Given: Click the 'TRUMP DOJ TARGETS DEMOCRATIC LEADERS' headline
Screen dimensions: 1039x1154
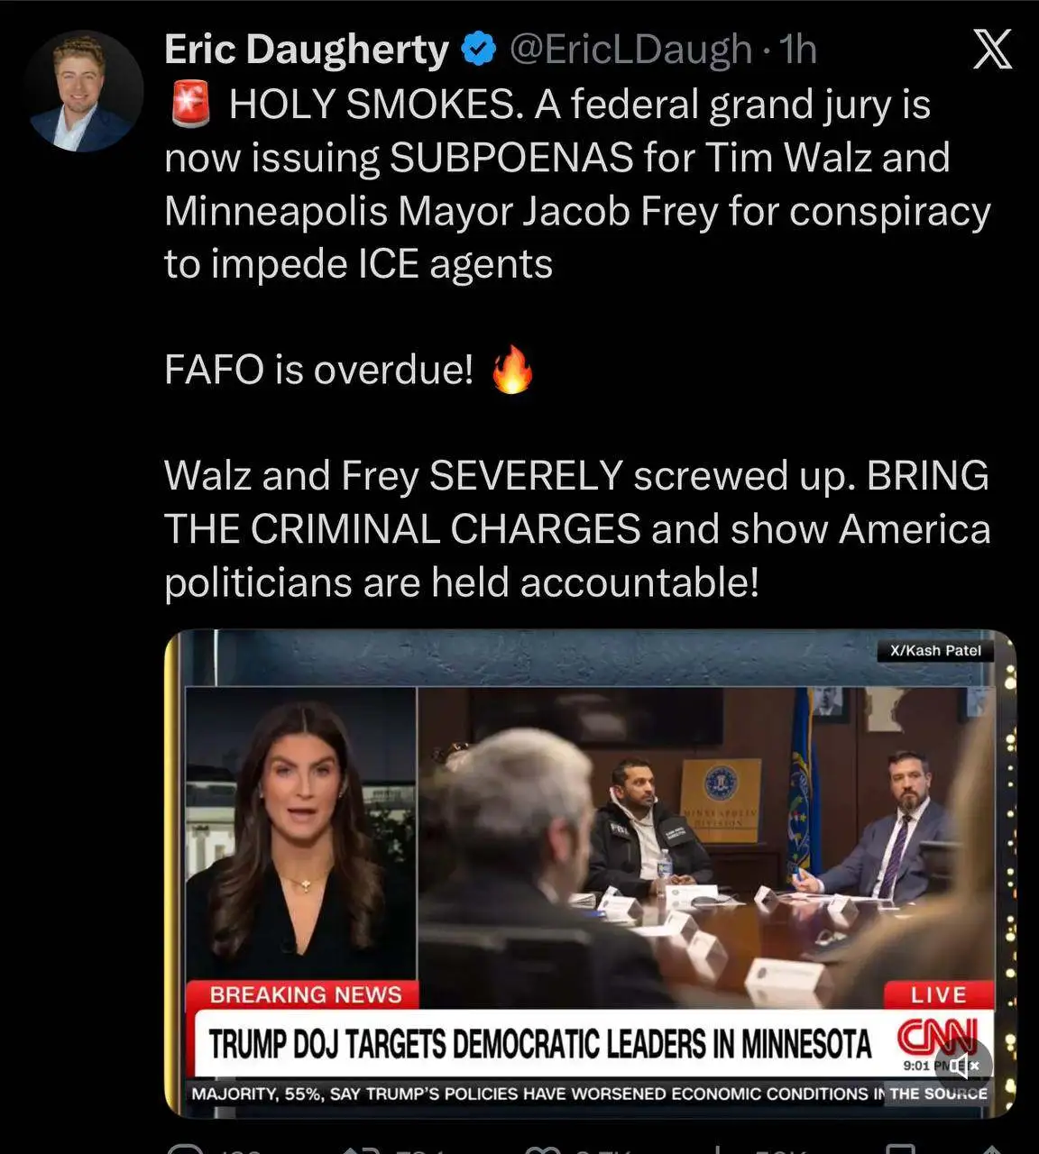Looking at the screenshot, I should pos(540,1044).
